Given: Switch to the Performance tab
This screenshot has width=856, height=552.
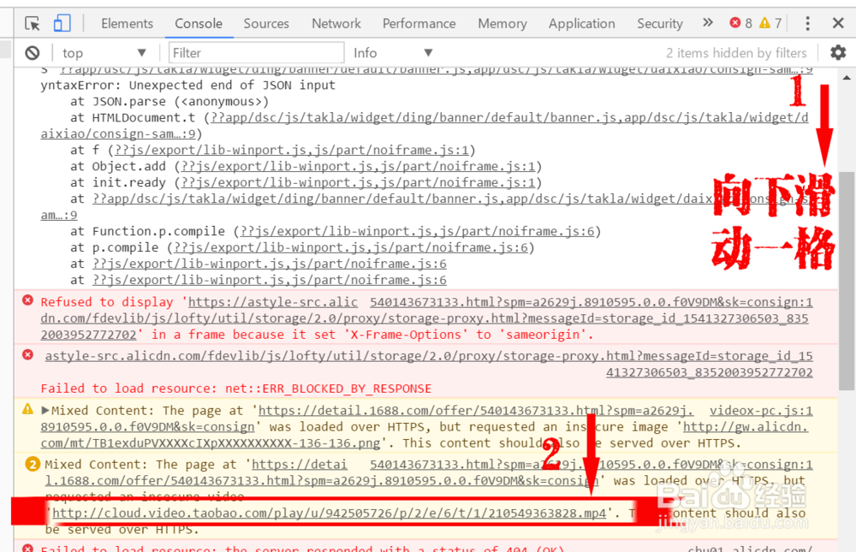Looking at the screenshot, I should point(419,23).
